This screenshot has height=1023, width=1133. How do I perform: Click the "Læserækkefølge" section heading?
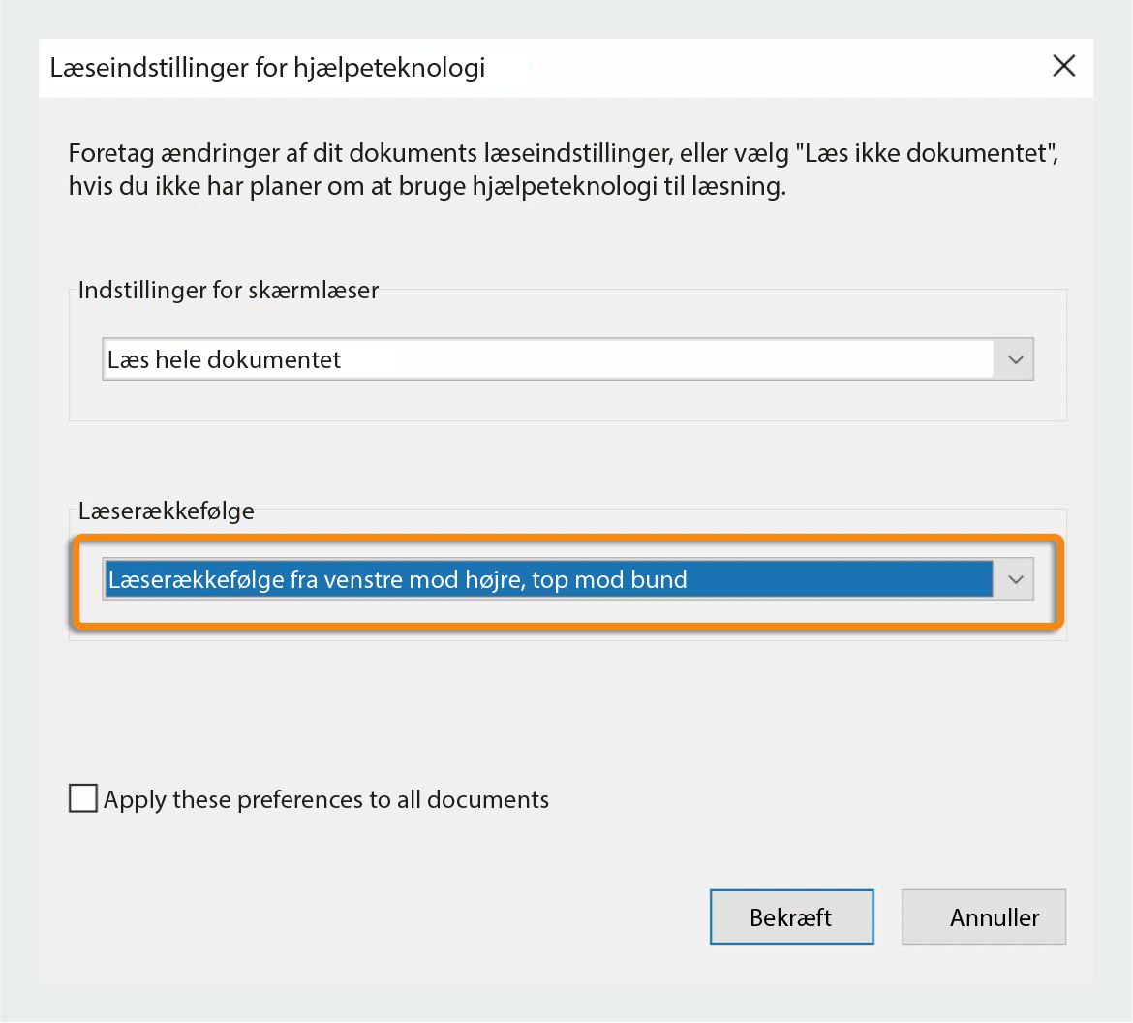click(166, 511)
